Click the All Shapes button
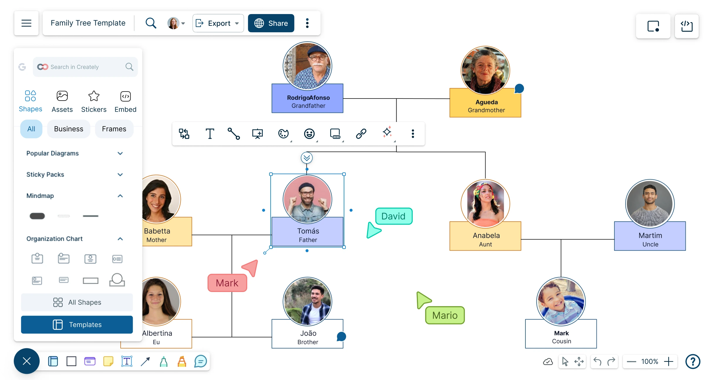The height and width of the screenshot is (380, 713). [x=77, y=302]
